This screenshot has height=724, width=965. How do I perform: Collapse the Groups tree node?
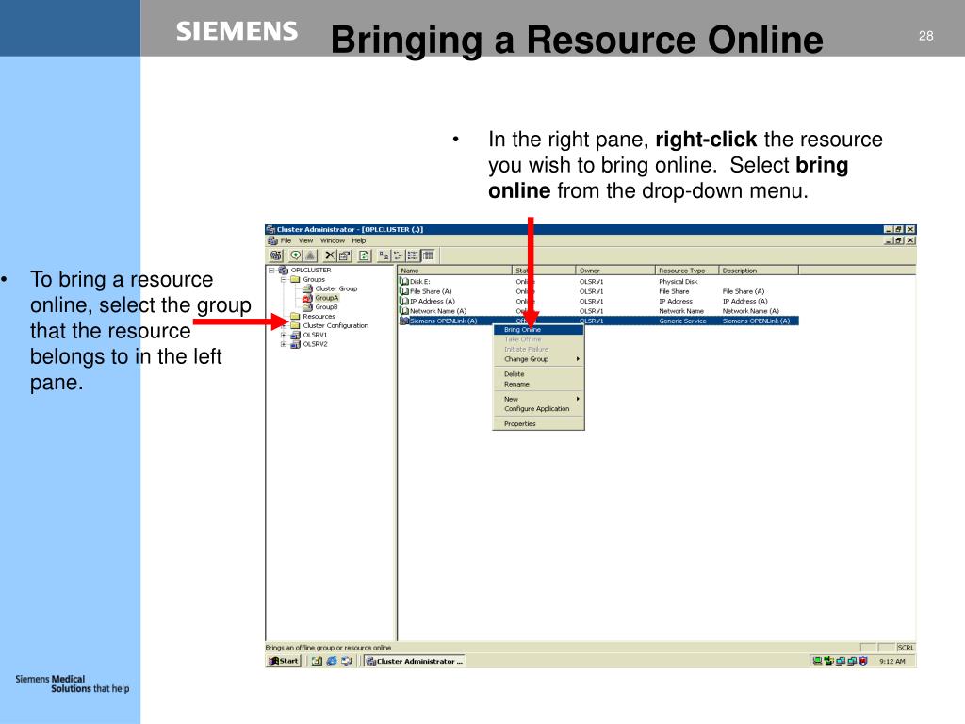[284, 279]
